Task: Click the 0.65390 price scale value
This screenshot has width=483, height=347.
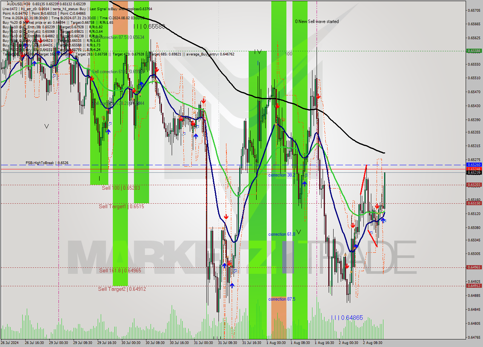Action: click(x=474, y=120)
